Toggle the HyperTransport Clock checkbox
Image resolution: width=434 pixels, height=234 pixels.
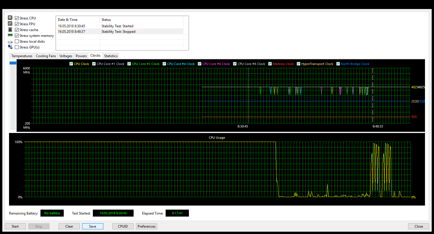[298, 64]
